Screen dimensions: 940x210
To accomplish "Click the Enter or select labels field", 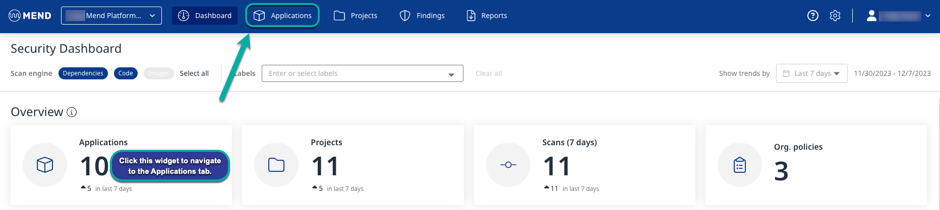I will [x=356, y=73].
